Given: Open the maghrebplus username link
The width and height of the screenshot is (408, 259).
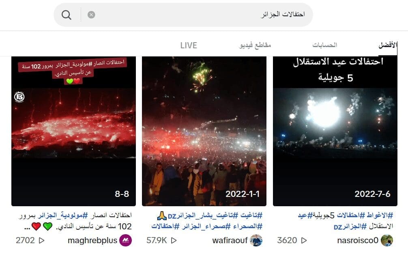Looking at the screenshot, I should 92,240.
